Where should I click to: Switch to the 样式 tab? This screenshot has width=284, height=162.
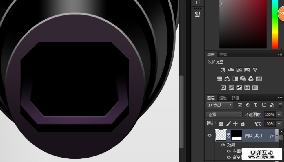point(223,54)
